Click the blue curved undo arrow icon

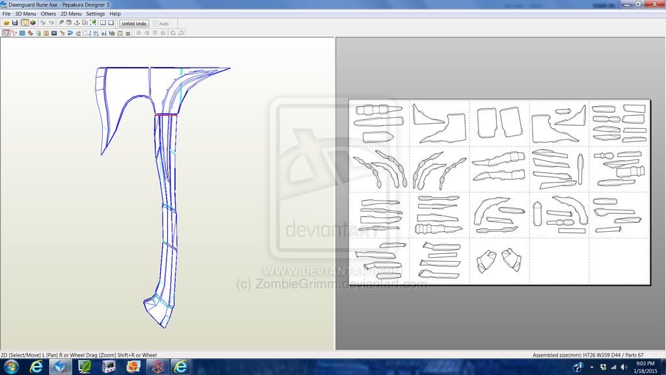point(70,33)
